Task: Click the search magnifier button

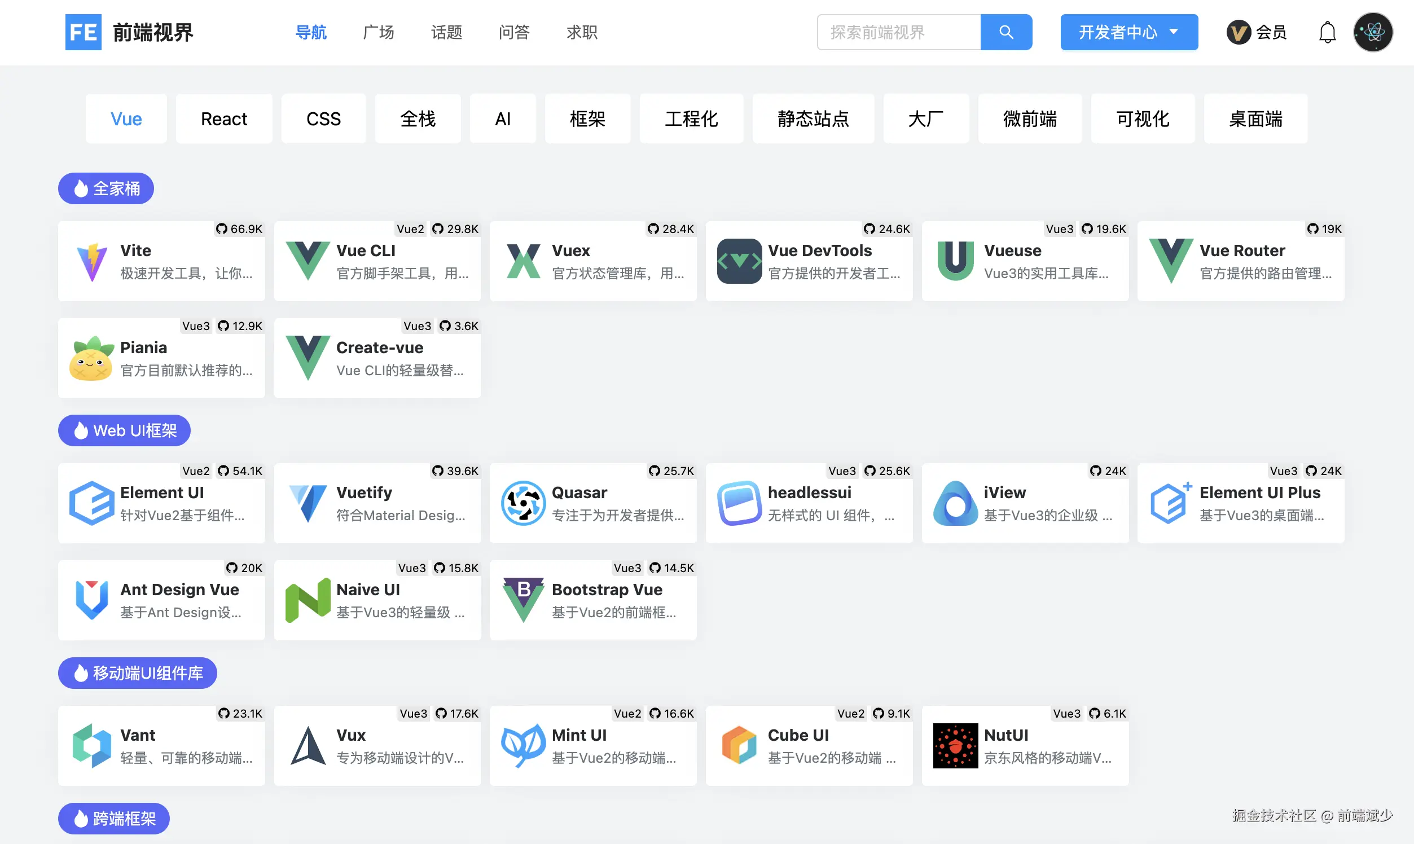Action: tap(1005, 32)
